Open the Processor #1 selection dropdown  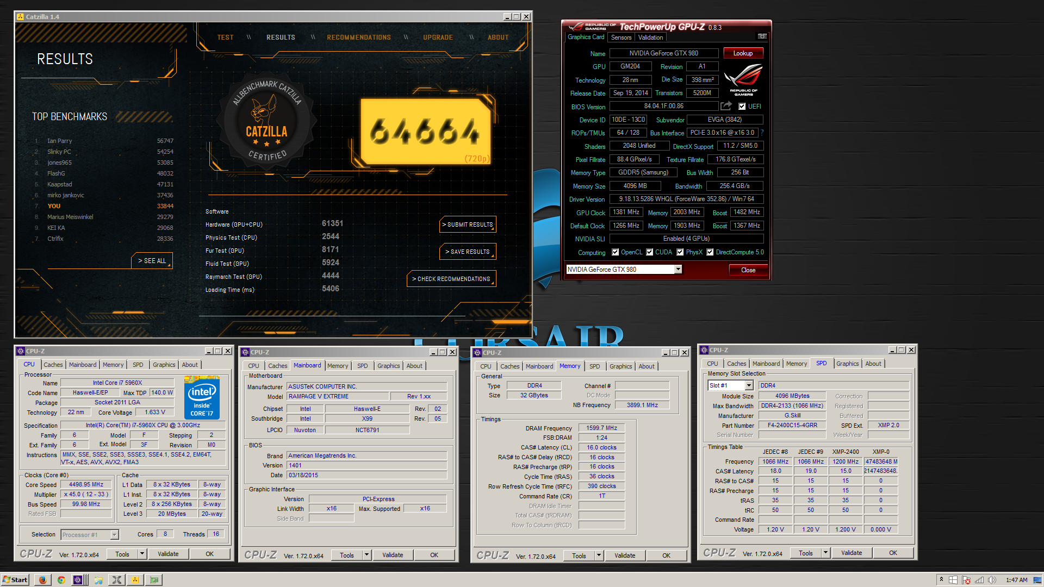tap(114, 535)
